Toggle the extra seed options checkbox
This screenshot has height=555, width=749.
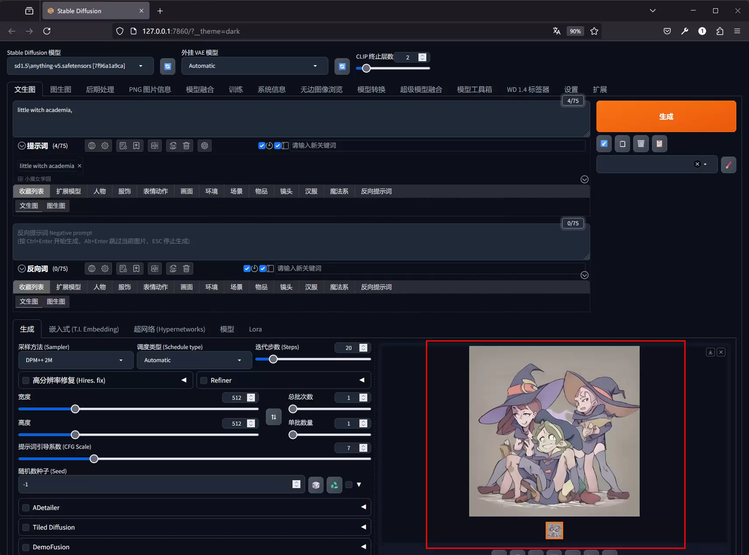tap(349, 485)
